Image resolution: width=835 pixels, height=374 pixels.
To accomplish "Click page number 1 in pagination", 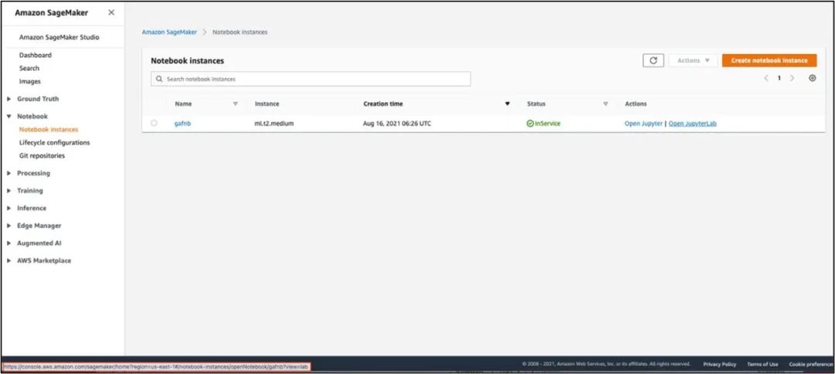I will 779,78.
